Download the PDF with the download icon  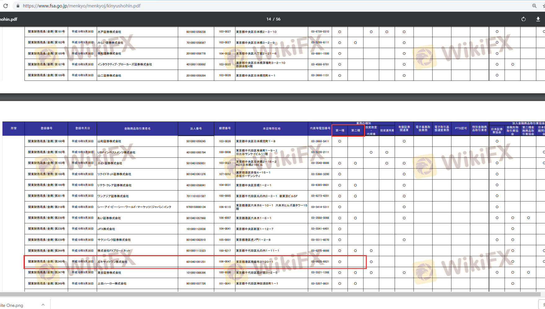click(538, 19)
